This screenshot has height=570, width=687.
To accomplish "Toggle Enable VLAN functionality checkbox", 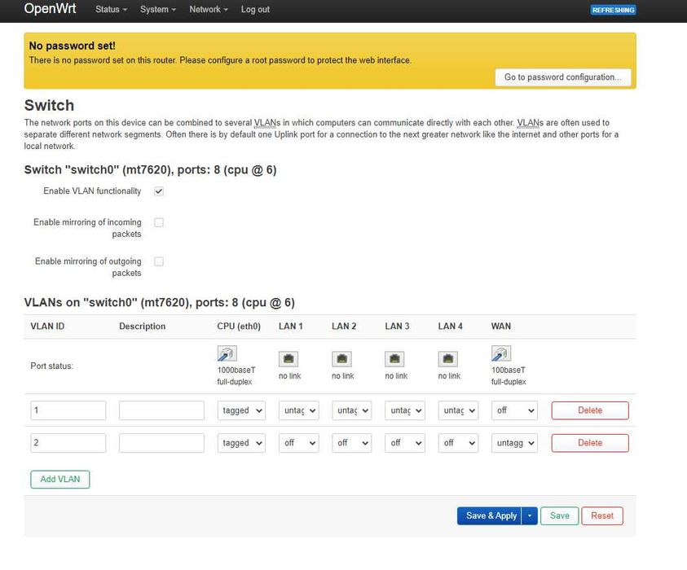I will coord(159,191).
